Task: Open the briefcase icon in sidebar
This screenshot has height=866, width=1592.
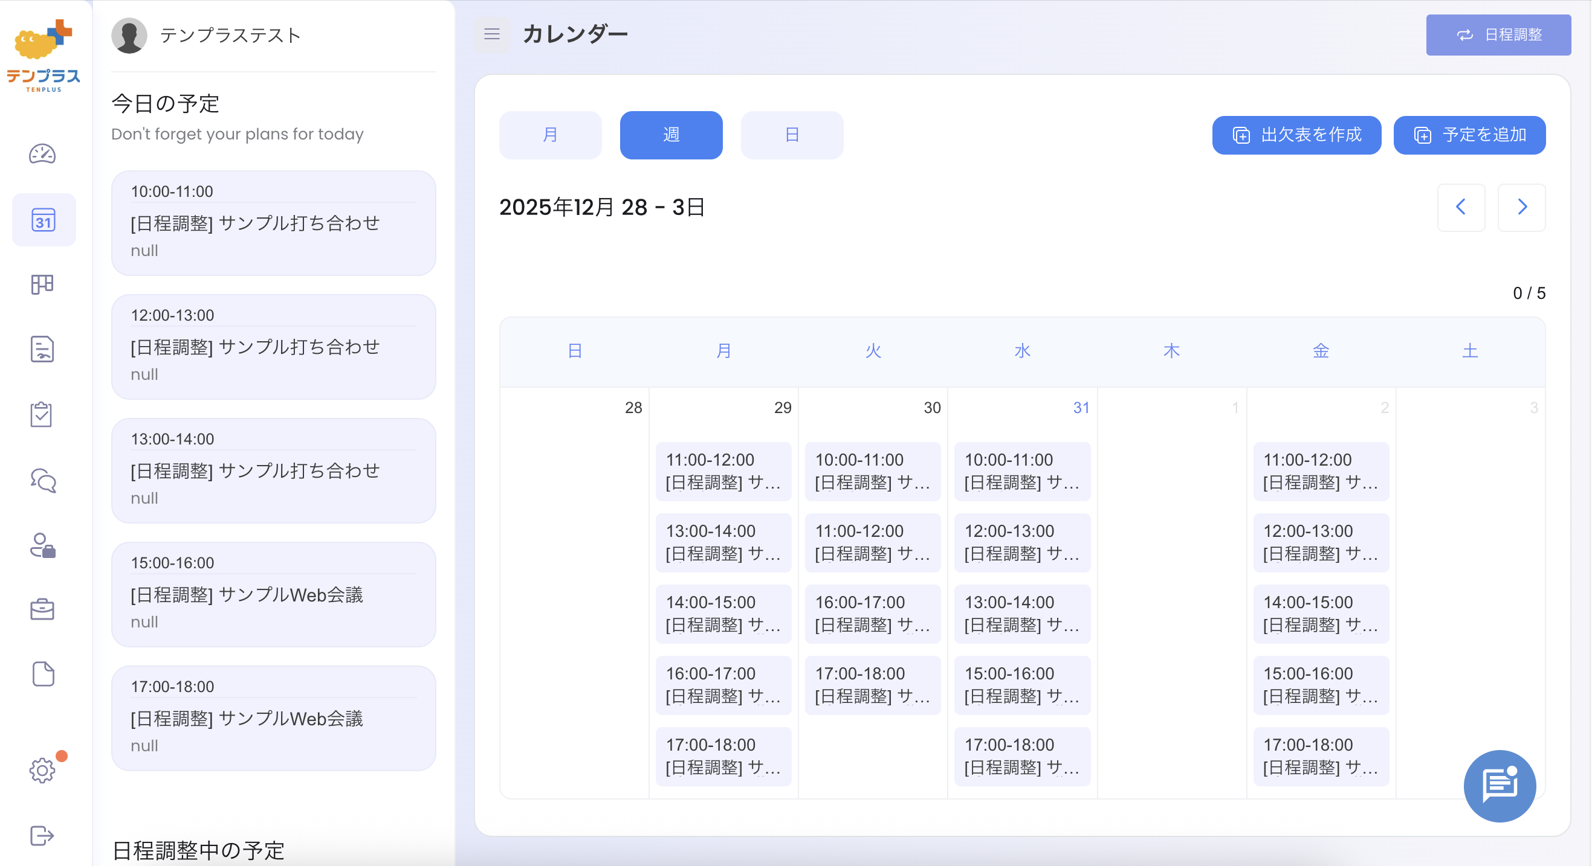Action: [x=42, y=611]
